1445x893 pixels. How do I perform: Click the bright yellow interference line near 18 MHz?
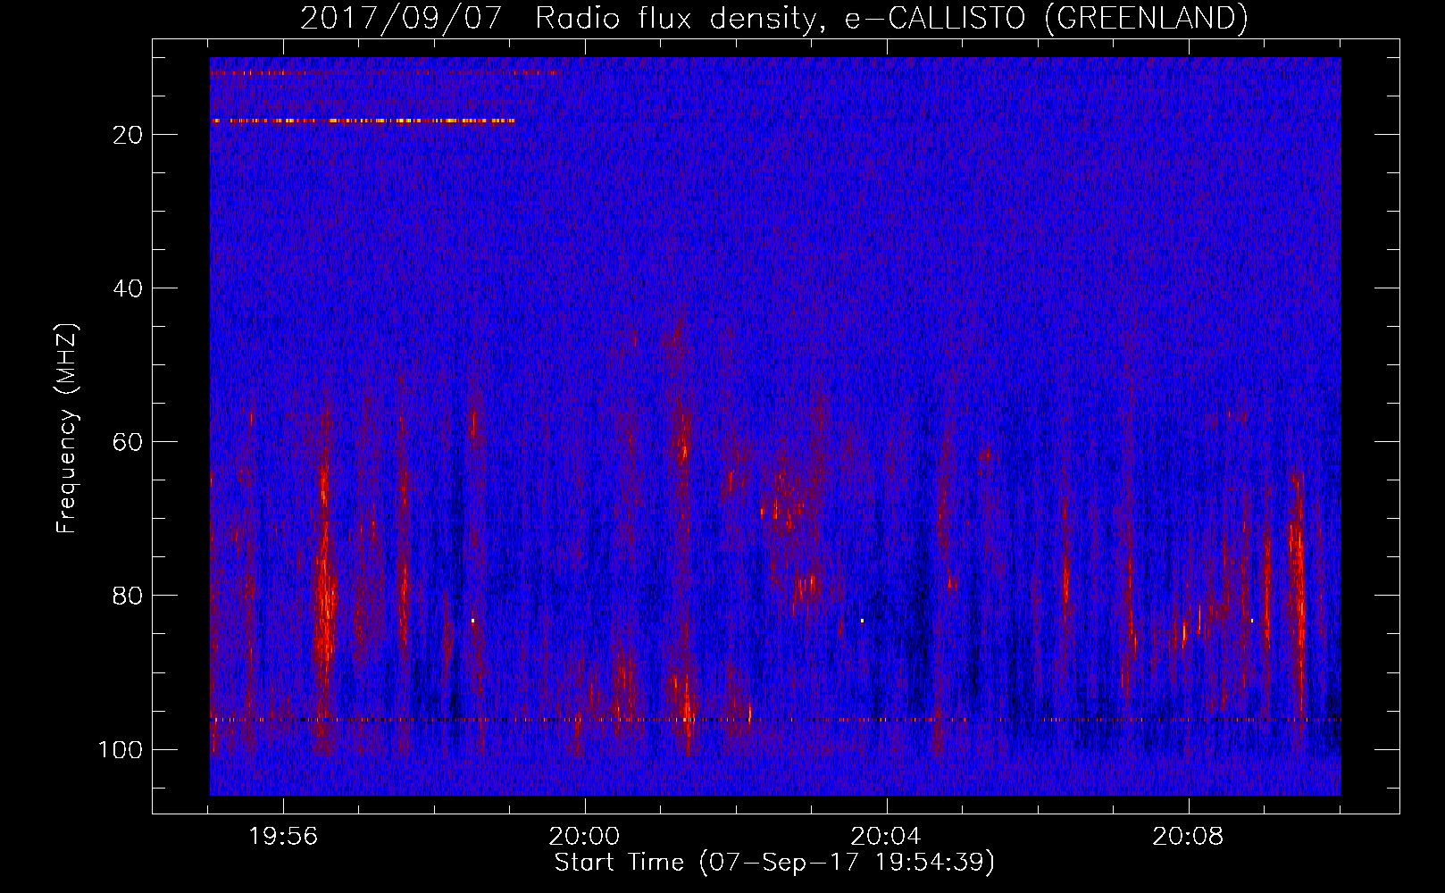click(363, 120)
